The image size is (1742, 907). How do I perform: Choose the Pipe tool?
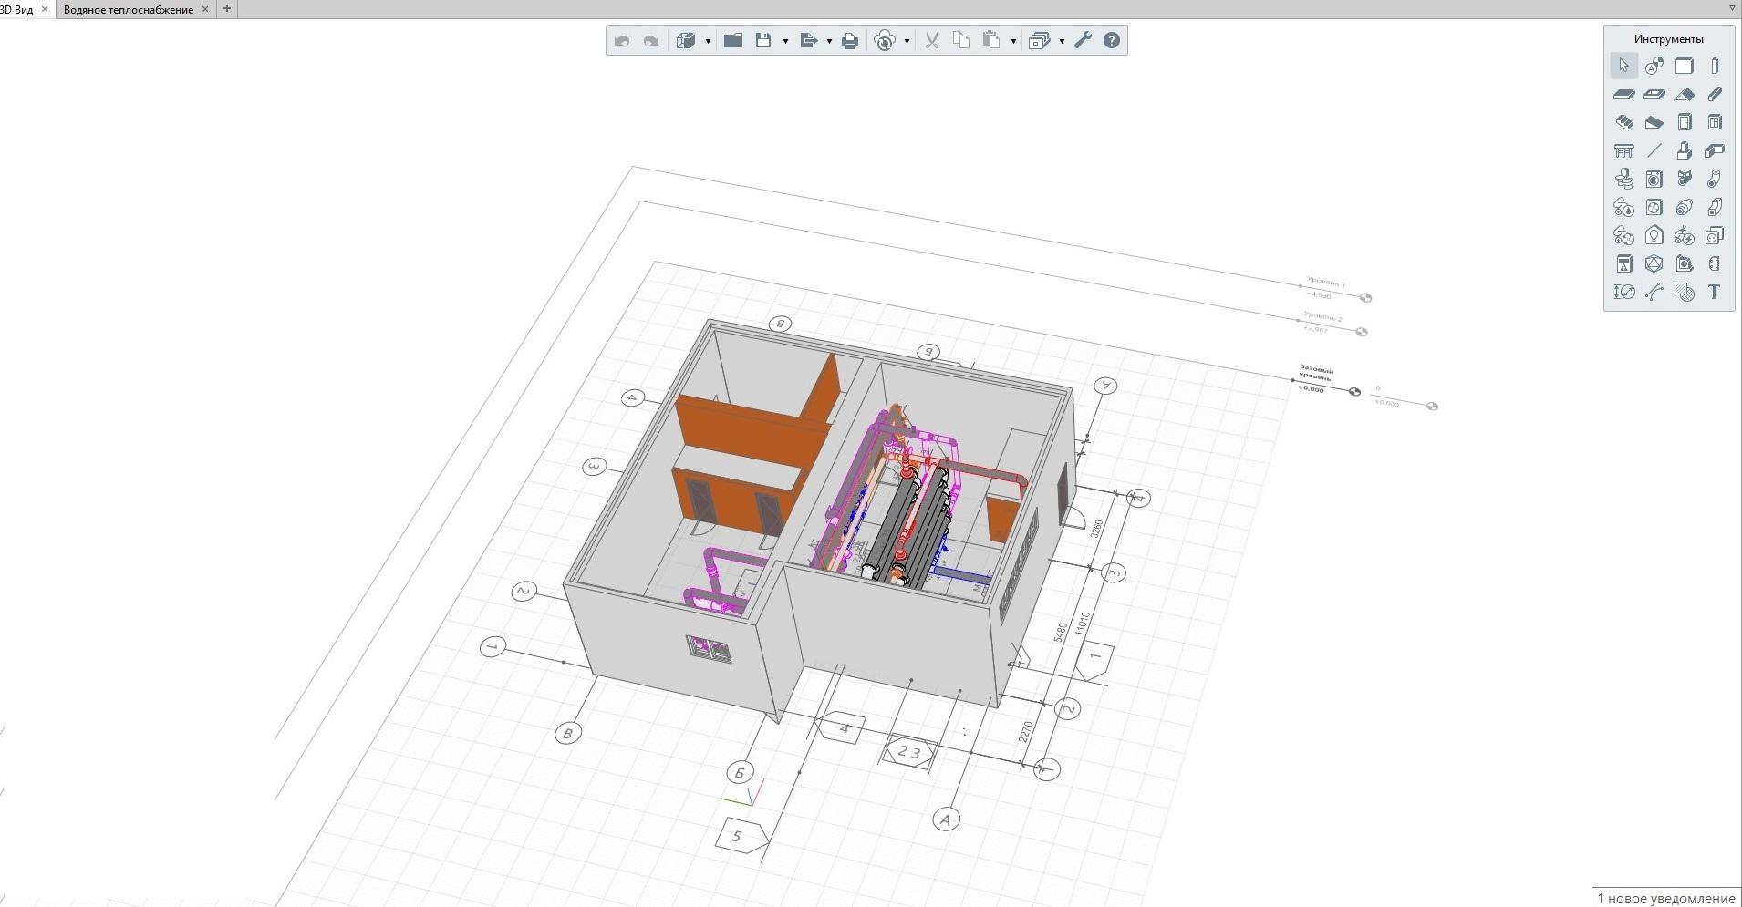(x=1714, y=179)
